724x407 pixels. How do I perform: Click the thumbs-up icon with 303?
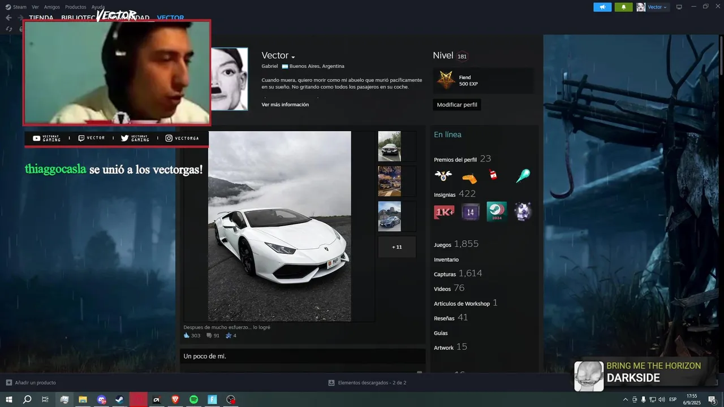point(187,335)
